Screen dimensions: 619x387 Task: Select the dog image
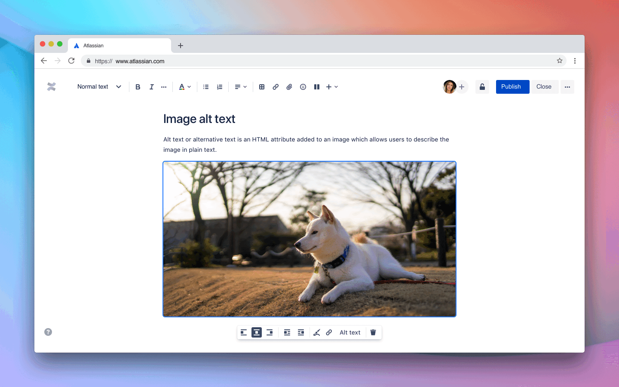point(309,239)
